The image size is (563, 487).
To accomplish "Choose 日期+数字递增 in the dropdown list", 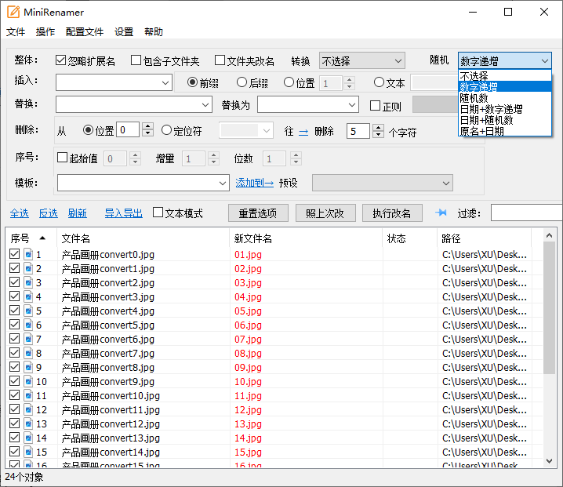I will [x=505, y=109].
